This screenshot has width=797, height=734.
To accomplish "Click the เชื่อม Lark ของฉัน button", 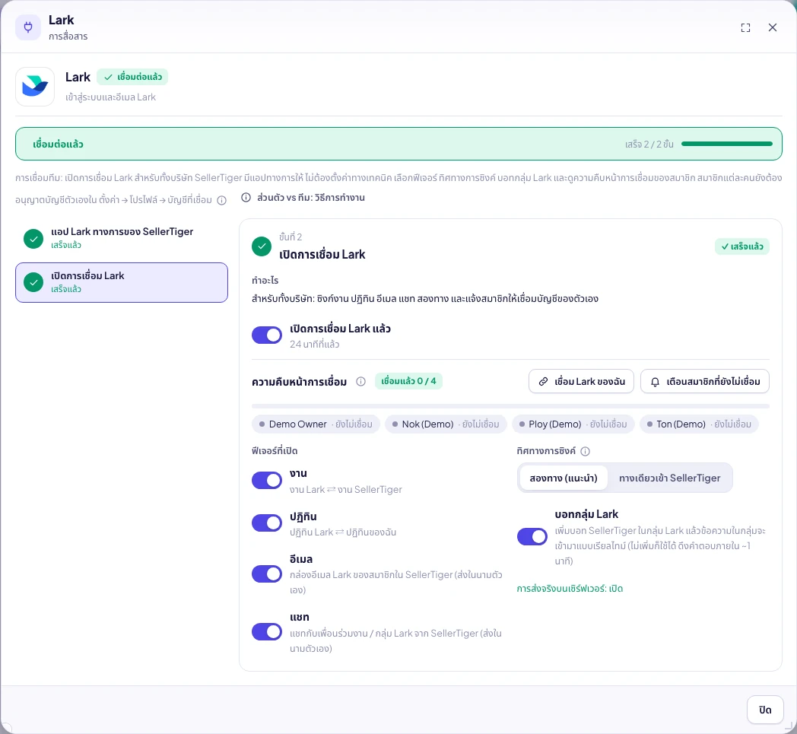I will pyautogui.click(x=582, y=381).
